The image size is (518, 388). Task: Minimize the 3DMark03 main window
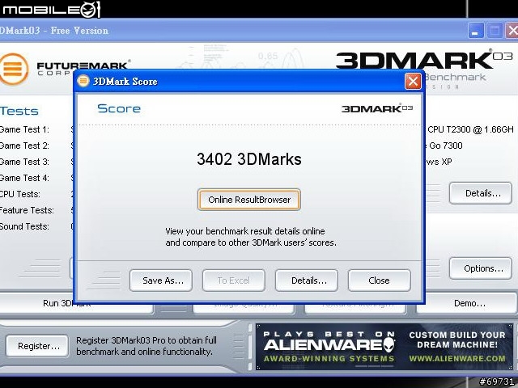click(476, 31)
